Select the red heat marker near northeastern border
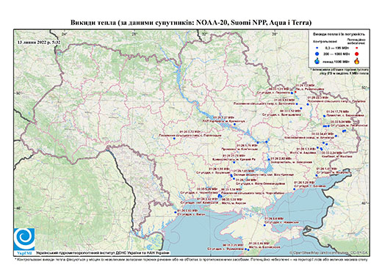The image size is (382, 270). click(295, 92)
